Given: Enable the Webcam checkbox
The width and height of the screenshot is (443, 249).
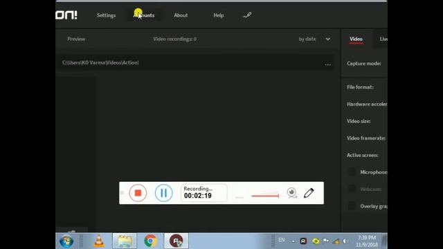Looking at the screenshot, I should pos(352,189).
